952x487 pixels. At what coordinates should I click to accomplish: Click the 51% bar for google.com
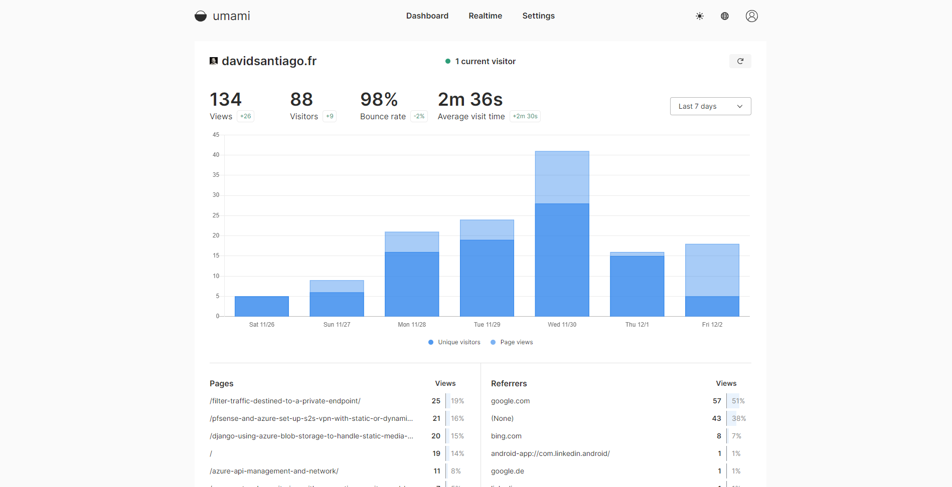[x=738, y=401]
